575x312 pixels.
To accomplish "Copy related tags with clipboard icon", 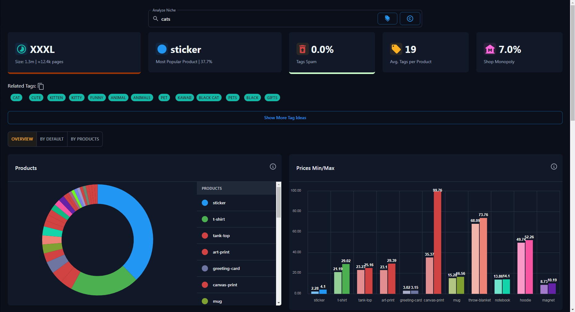I will pos(41,86).
